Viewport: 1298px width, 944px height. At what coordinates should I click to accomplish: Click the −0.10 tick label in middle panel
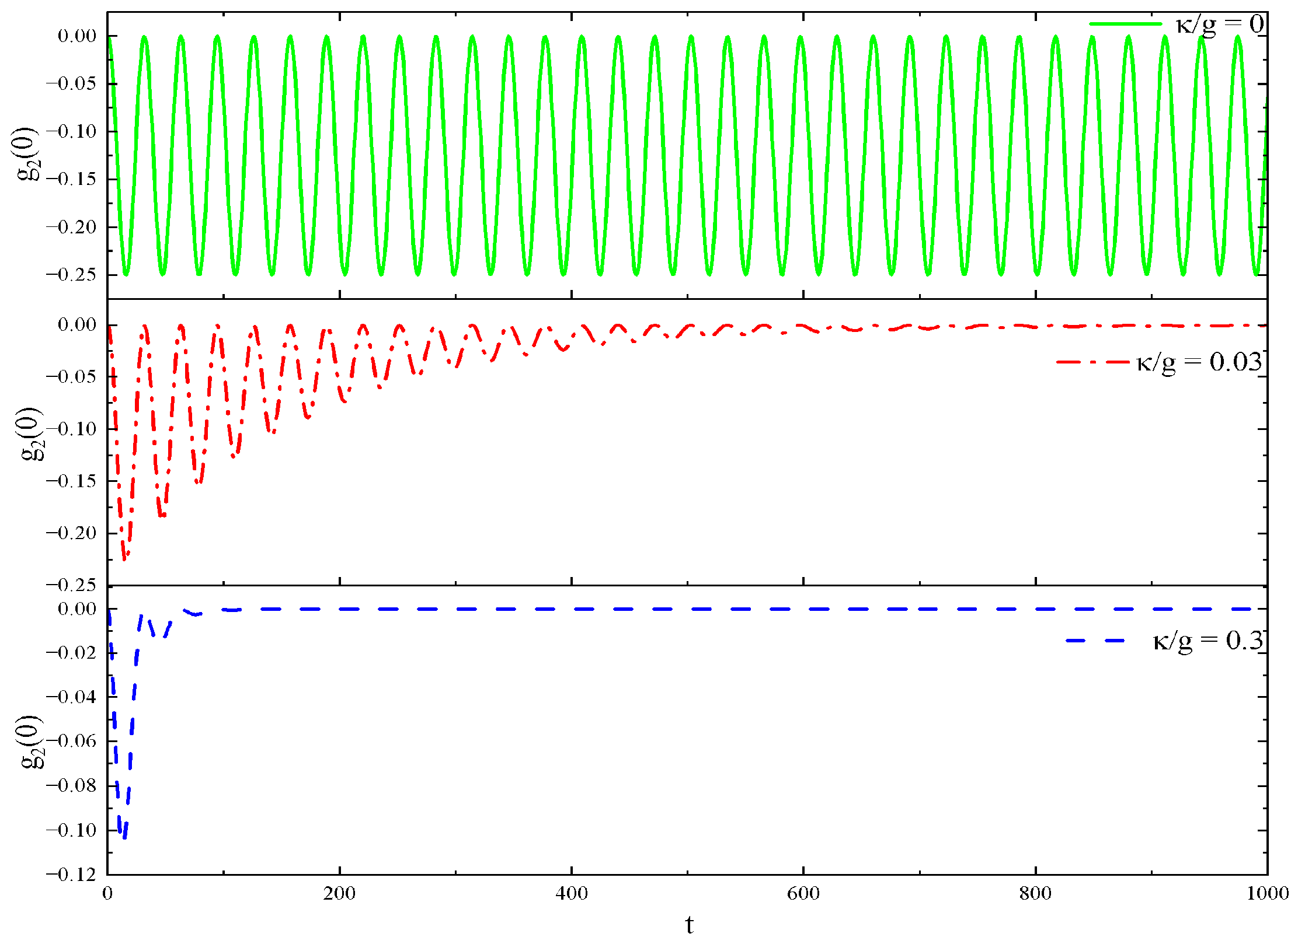(x=71, y=429)
